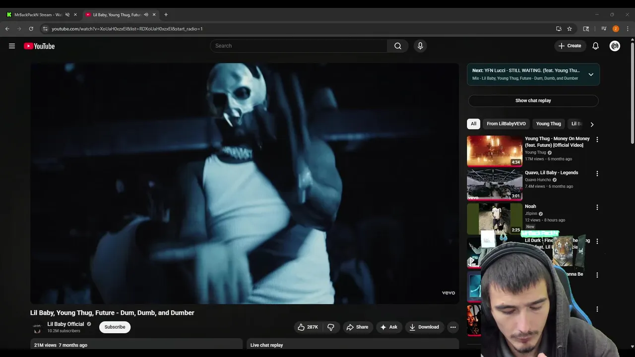
Task: Open Quavo, Lil Baby - Legends title
Action: click(x=552, y=173)
